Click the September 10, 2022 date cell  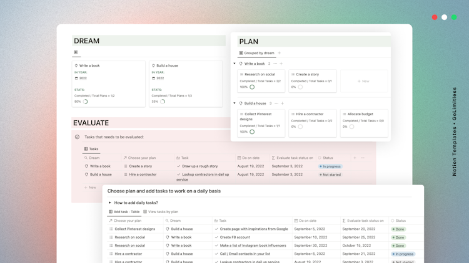pyautogui.click(x=310, y=237)
